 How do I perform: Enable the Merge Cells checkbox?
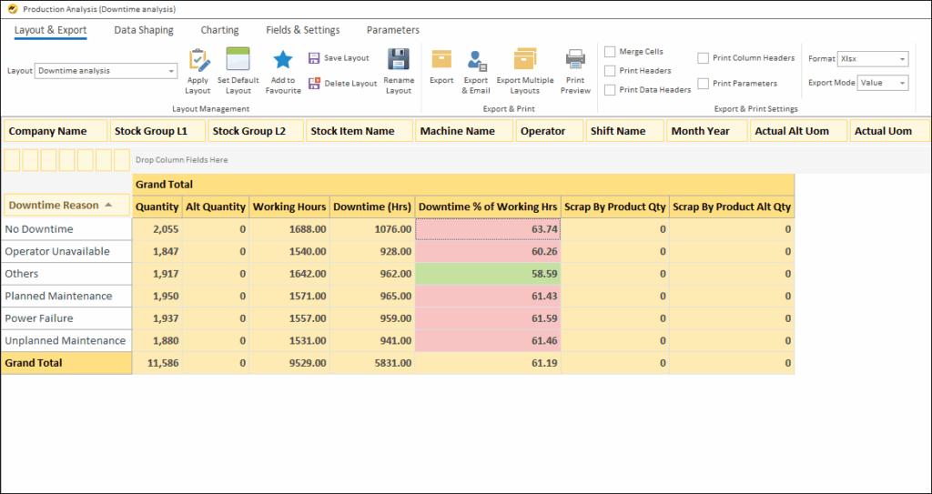(x=610, y=52)
